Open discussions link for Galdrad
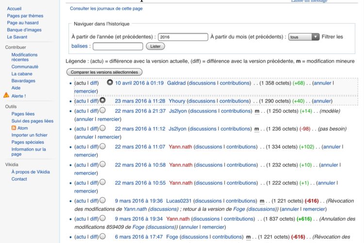Screen dimensions: 364x243 (x=202, y=83)
